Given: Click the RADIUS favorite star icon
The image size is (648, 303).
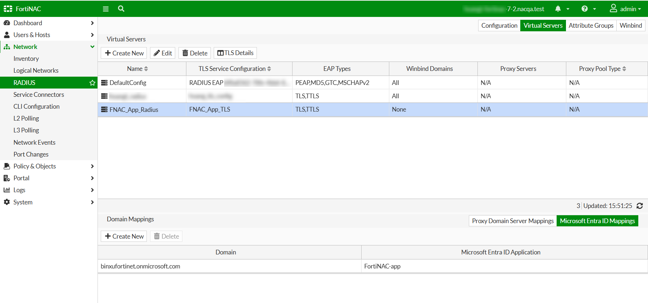Looking at the screenshot, I should (x=92, y=83).
